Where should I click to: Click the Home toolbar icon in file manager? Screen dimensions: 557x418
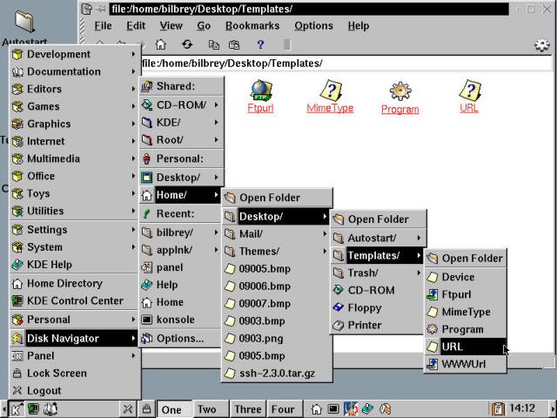click(161, 44)
